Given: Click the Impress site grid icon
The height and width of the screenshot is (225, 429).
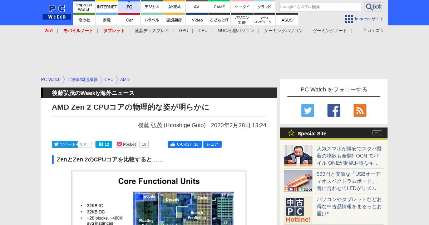Looking at the screenshot, I should click(x=349, y=19).
